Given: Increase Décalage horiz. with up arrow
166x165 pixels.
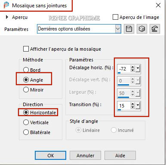Looking at the screenshot, I should (133, 67).
